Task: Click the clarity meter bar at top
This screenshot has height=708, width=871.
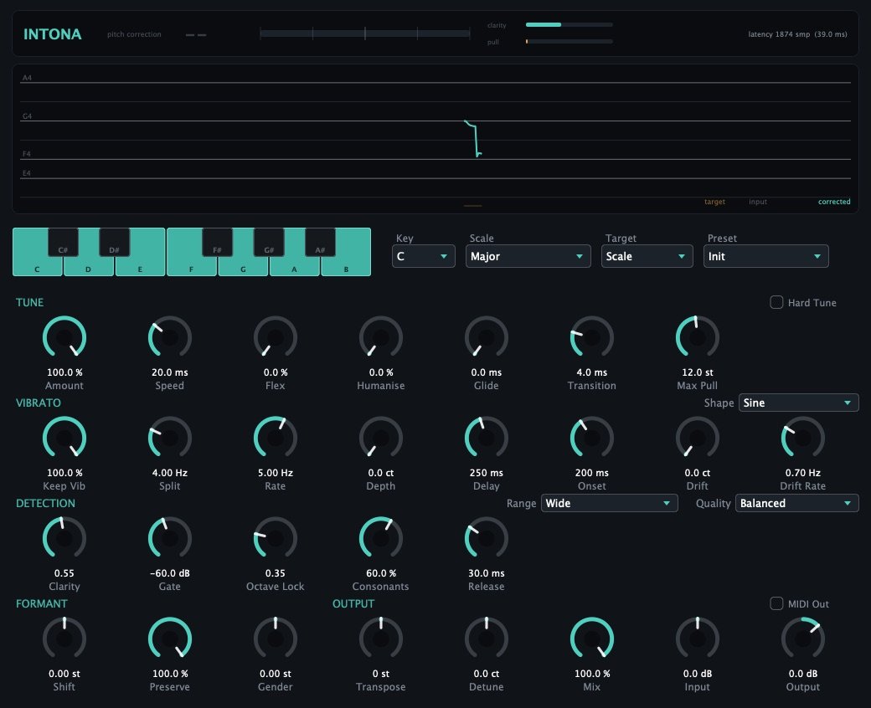Action: pos(569,24)
